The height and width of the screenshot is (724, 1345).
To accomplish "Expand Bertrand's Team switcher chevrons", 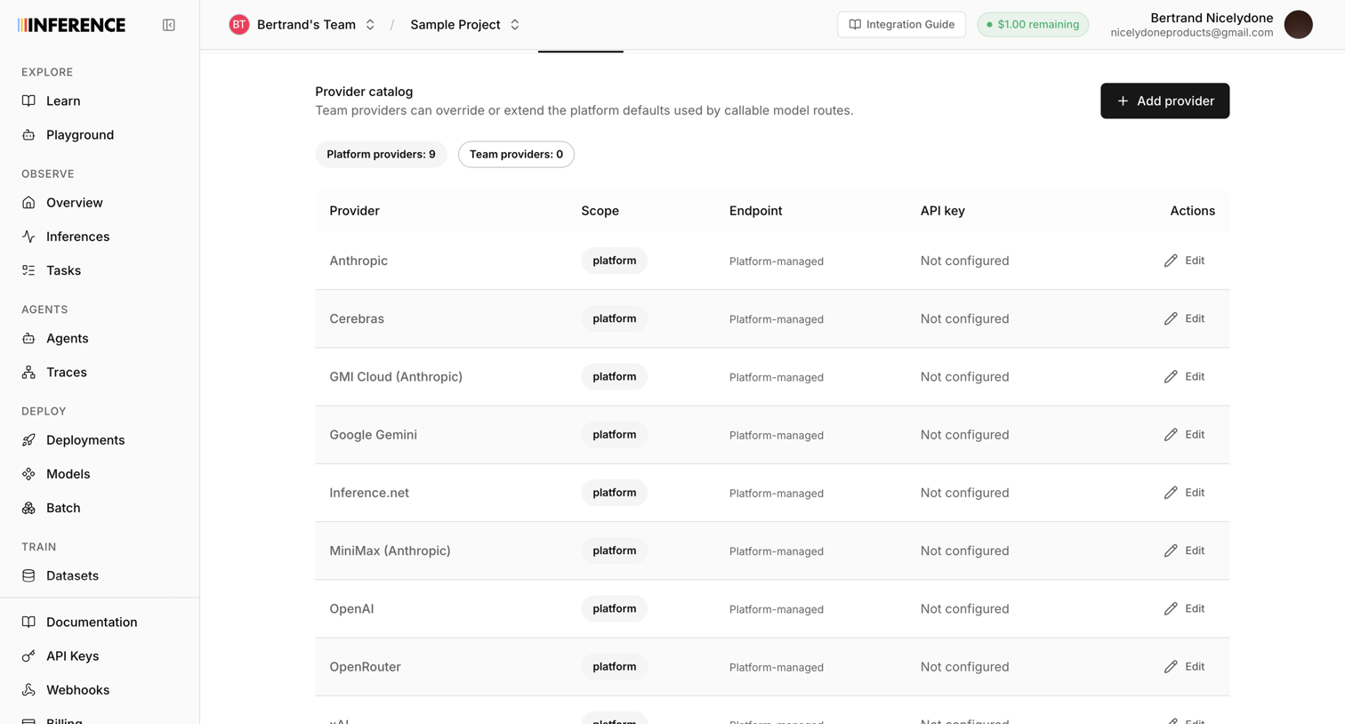I will tap(370, 25).
